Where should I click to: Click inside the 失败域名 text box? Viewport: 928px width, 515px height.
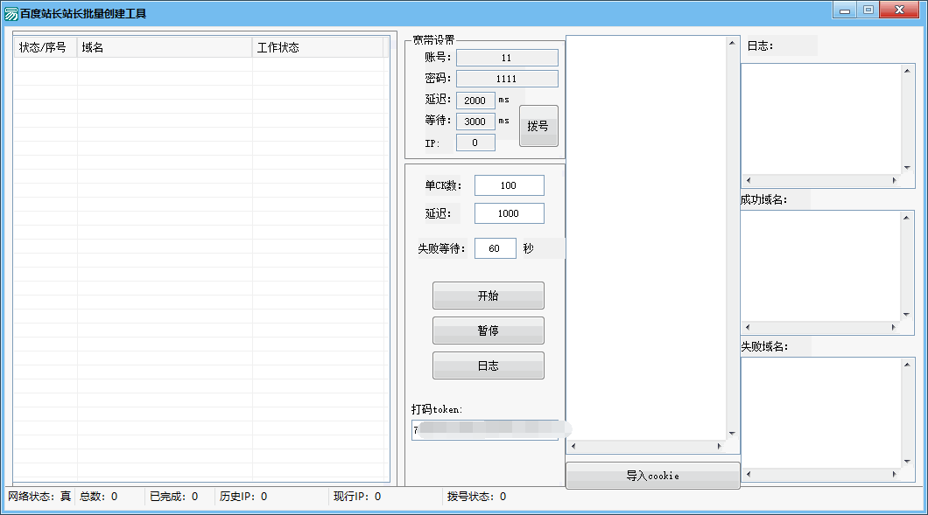click(x=821, y=413)
